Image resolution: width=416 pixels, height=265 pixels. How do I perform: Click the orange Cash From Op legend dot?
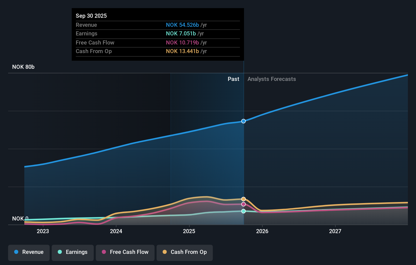click(165, 252)
